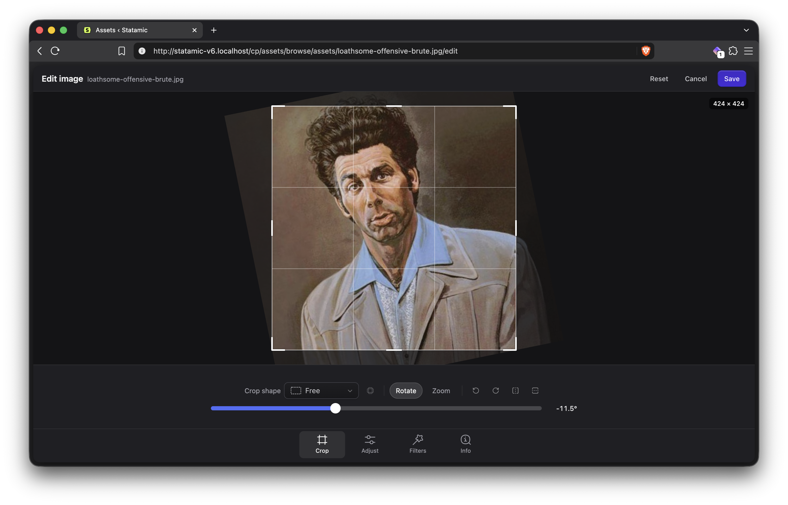Screen dimensions: 788x505
Task: Click the top-right crop corner handle
Action: tap(515, 107)
